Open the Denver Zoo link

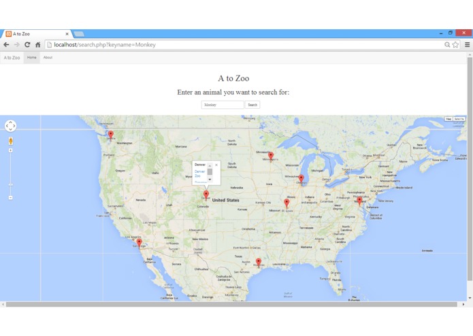tap(199, 173)
